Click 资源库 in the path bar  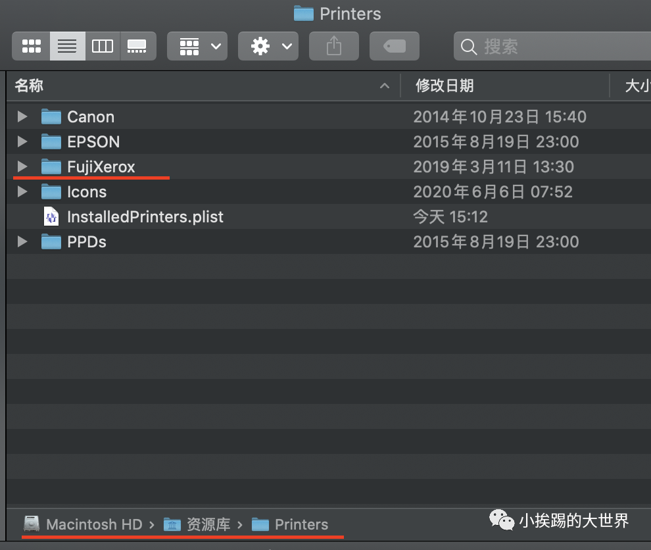(208, 524)
